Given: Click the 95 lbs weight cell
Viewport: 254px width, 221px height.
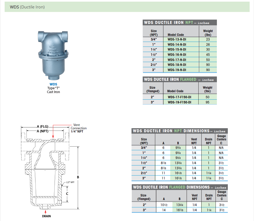Looking at the screenshot, I should point(207,102).
